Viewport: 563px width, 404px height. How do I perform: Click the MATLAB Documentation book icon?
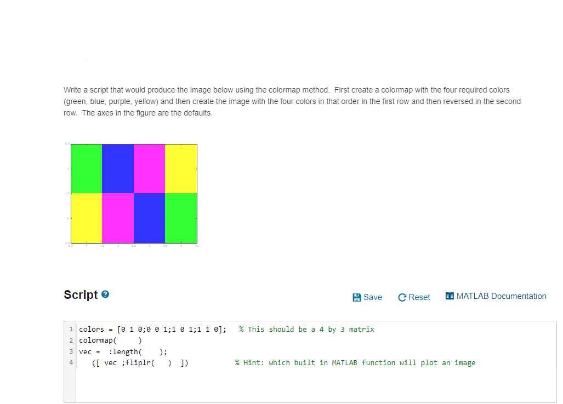[x=450, y=296]
